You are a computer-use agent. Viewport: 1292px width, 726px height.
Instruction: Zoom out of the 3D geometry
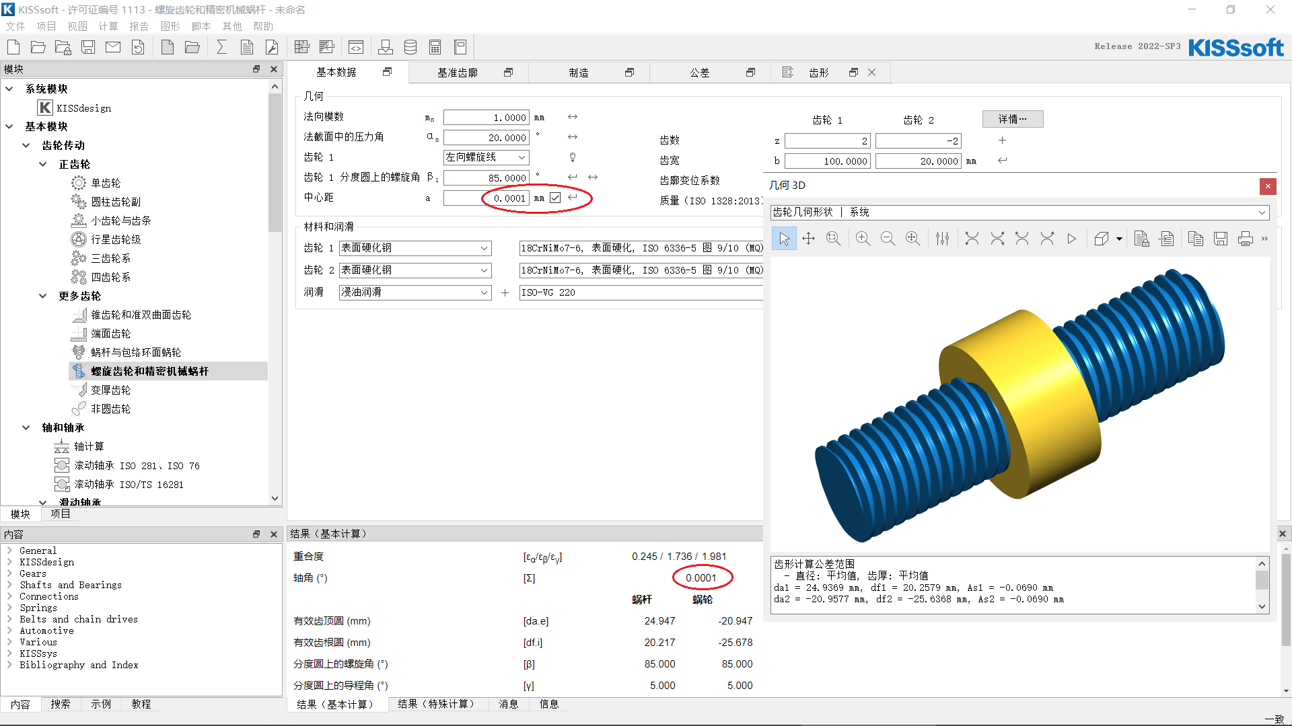[x=888, y=239]
